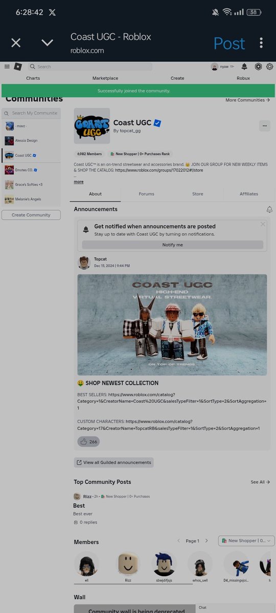Open the Robux hexagon icon

tap(258, 66)
